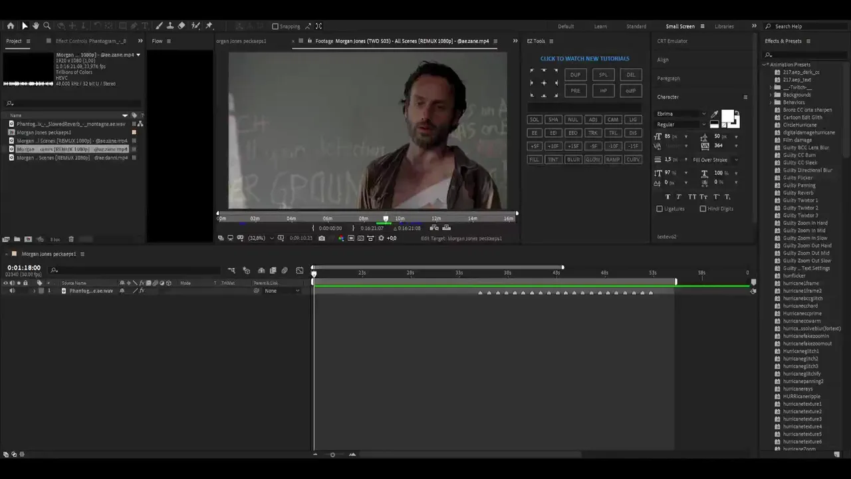The image size is (851, 479).
Task: Open the parent None dropdown for layer 1
Action: pyautogui.click(x=281, y=291)
